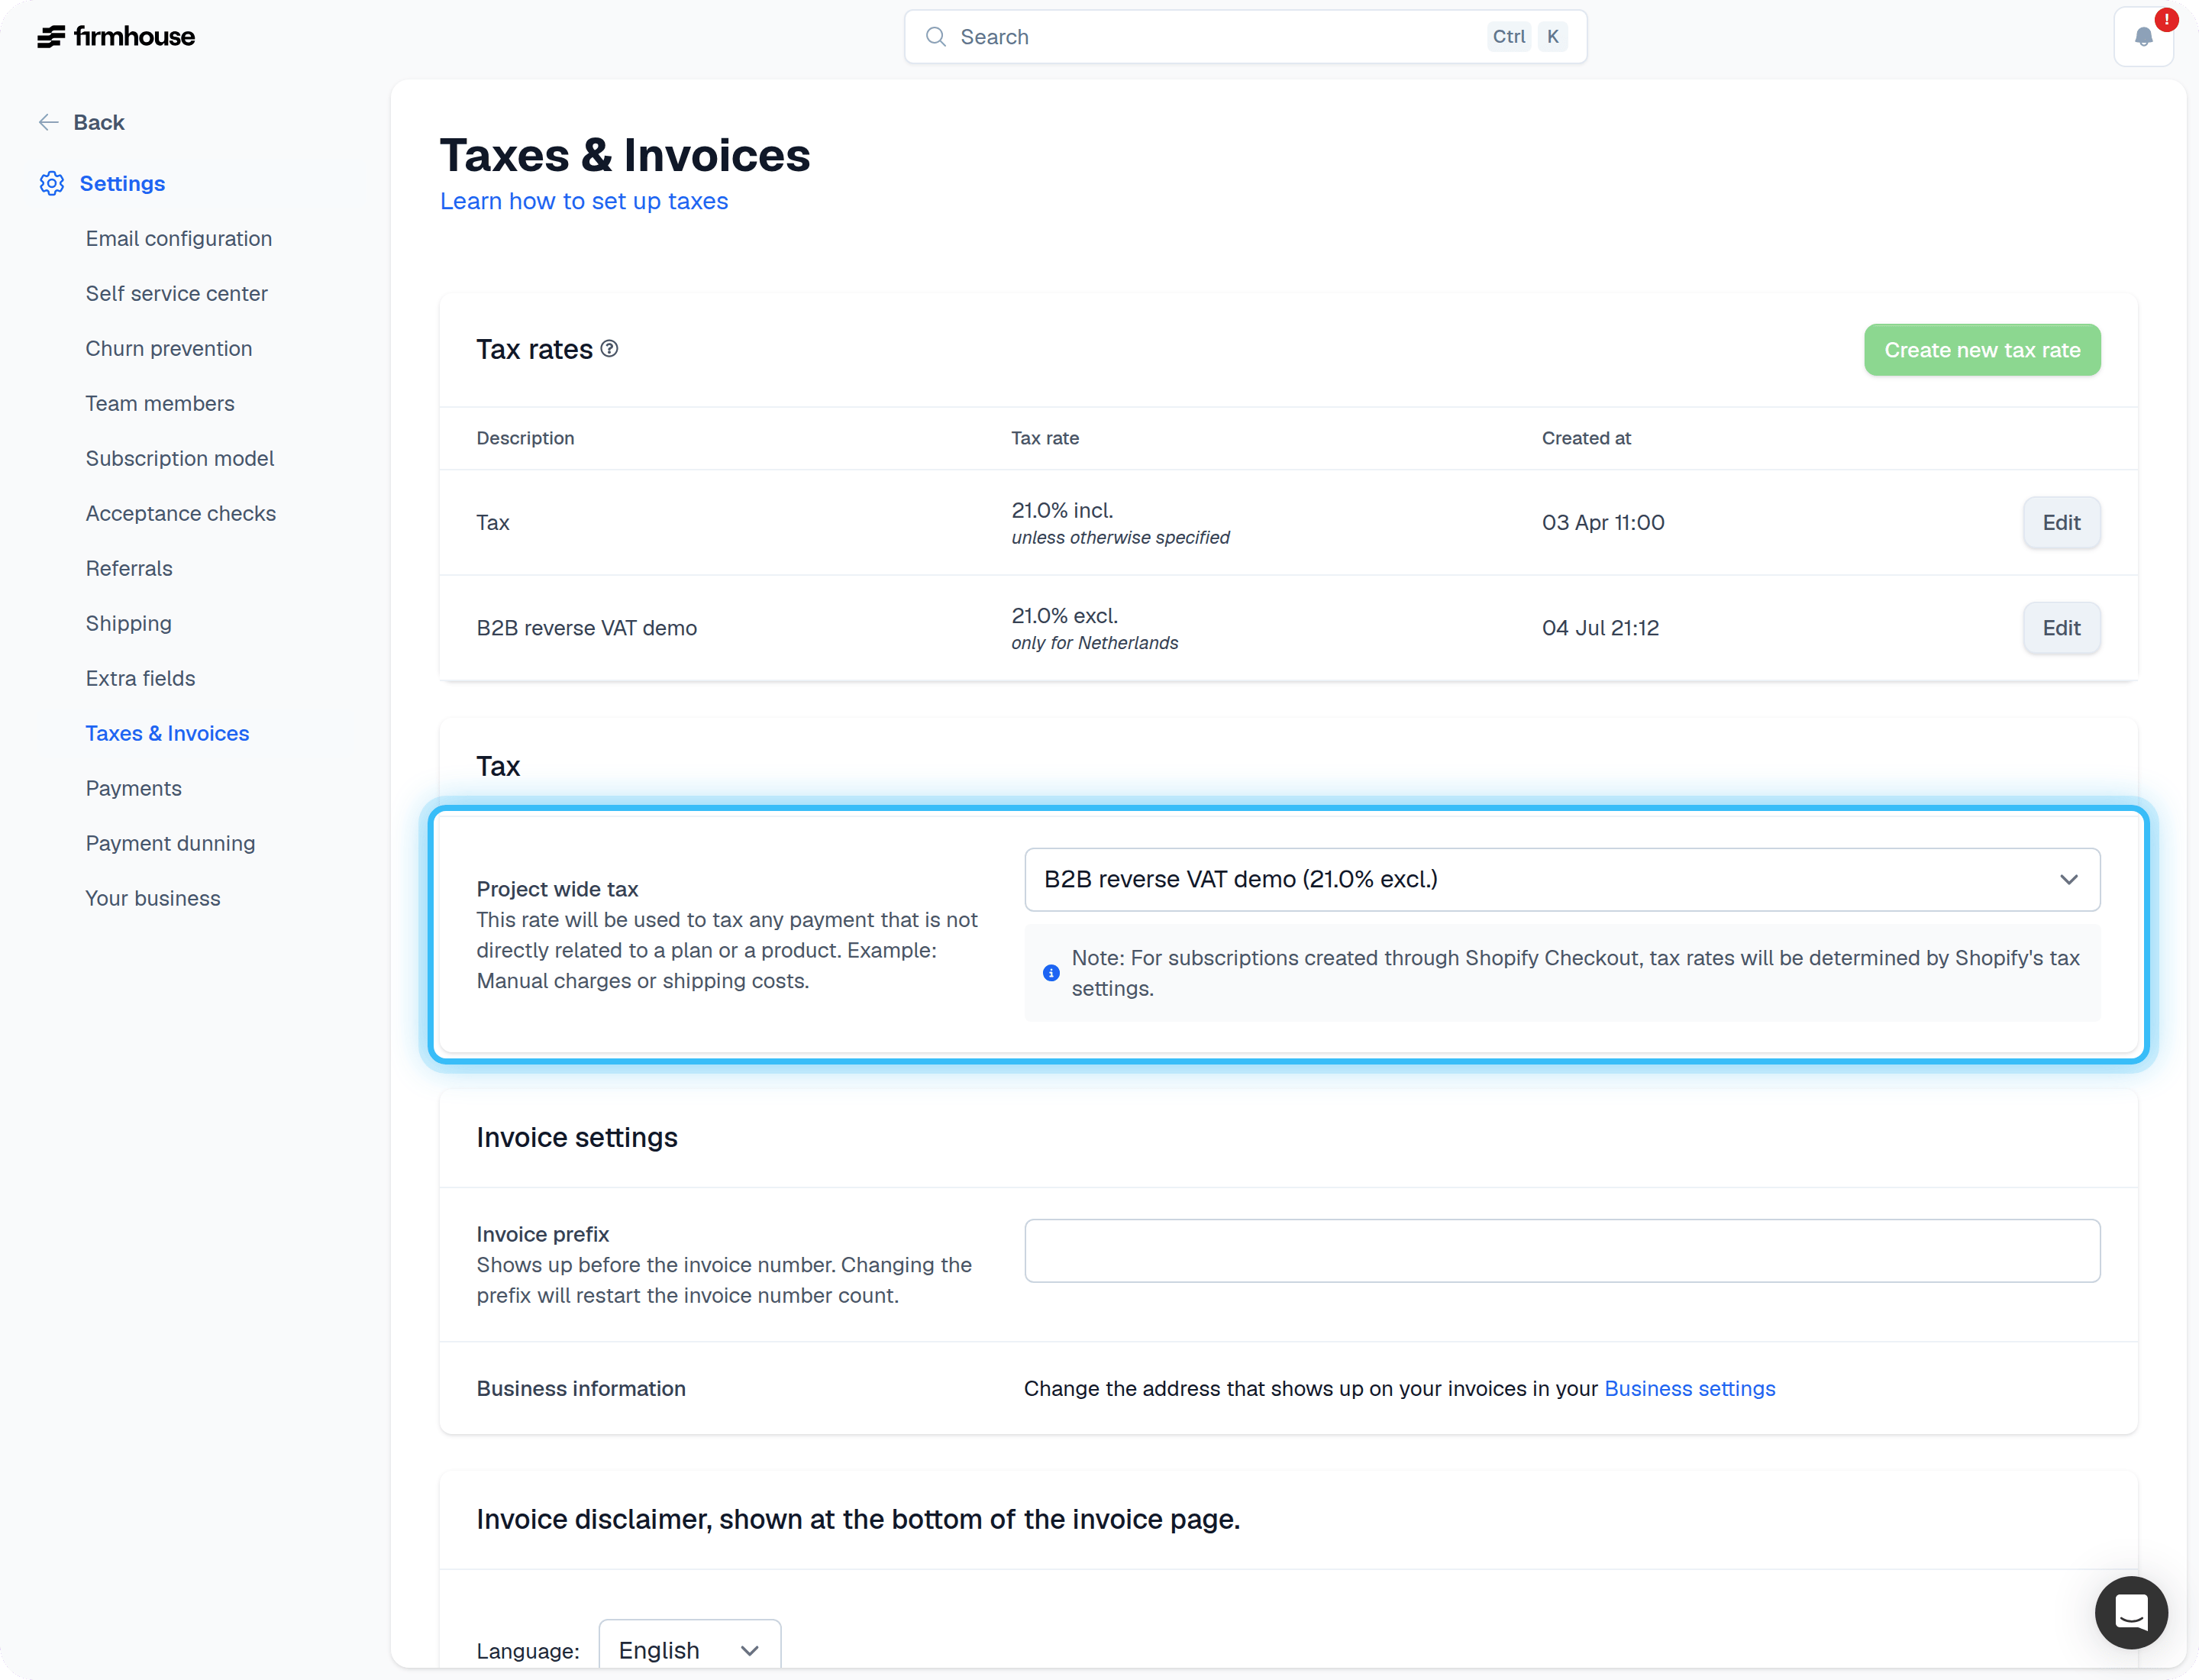Click 'unless otherwise specified' note
The width and height of the screenshot is (2199, 1680).
(x=1120, y=537)
